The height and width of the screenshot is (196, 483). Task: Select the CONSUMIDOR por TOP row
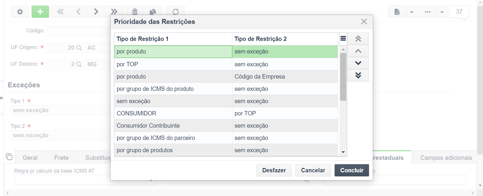[x=226, y=113]
